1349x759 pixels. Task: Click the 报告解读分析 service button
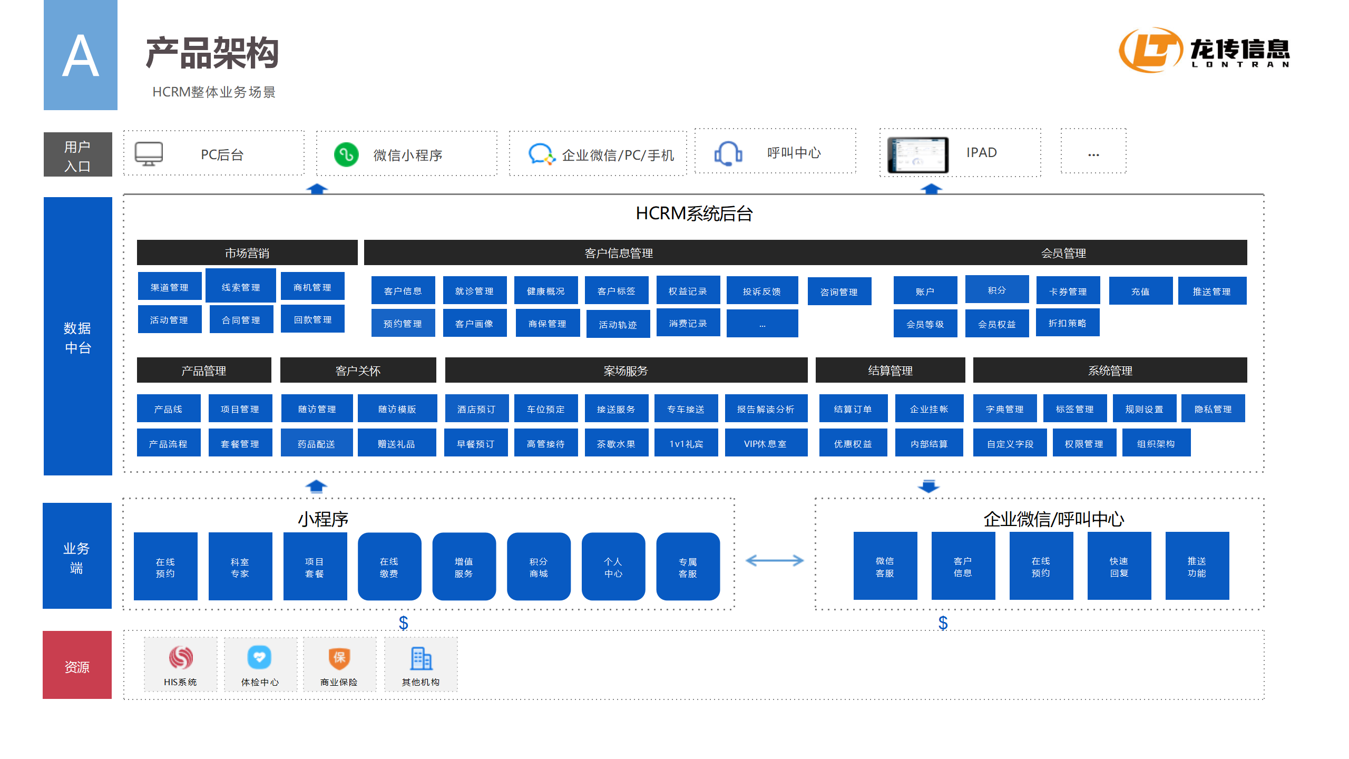coord(765,409)
